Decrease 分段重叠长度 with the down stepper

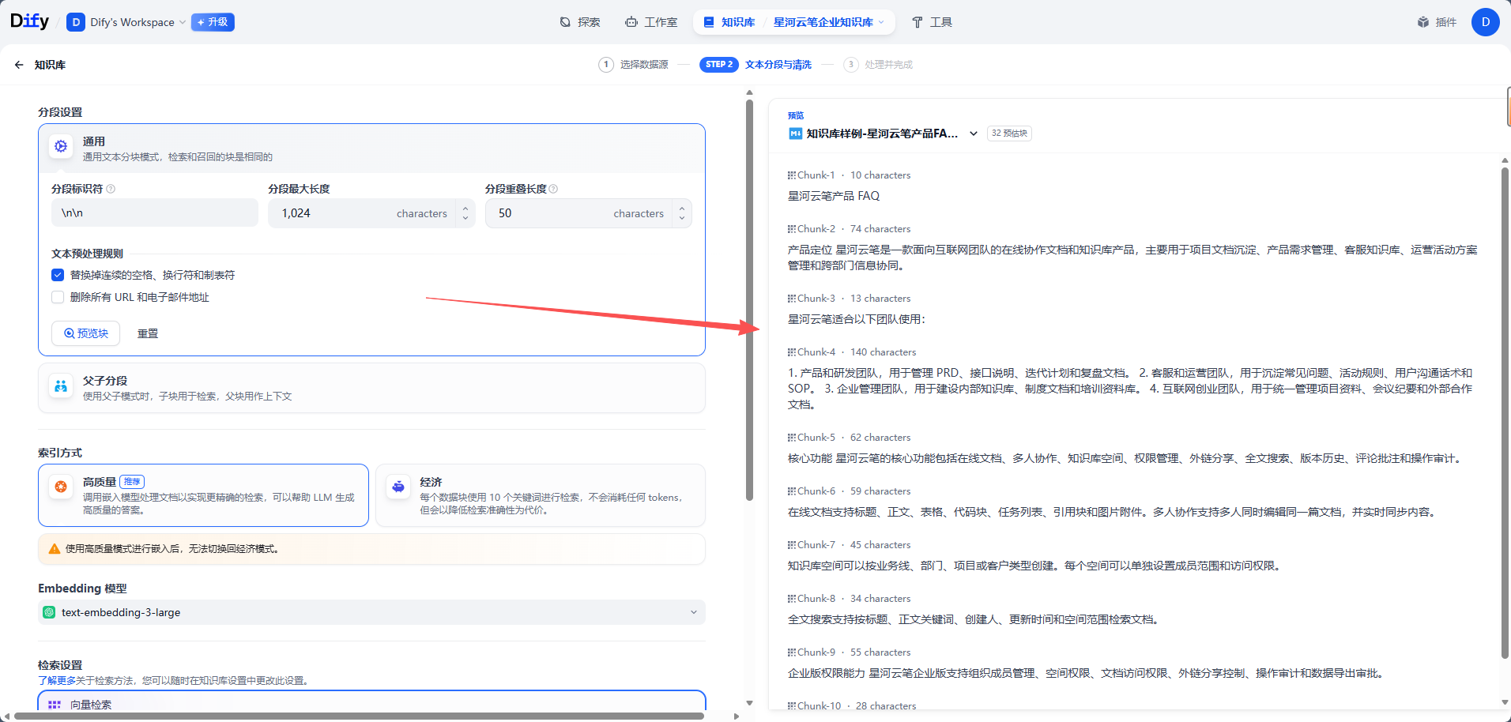(x=682, y=218)
